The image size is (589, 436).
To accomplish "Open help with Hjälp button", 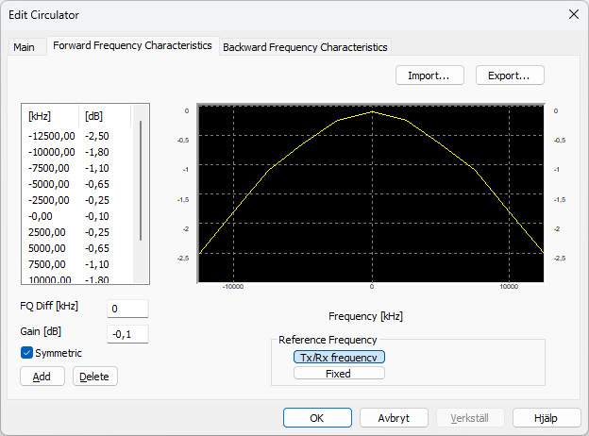I will pyautogui.click(x=547, y=417).
